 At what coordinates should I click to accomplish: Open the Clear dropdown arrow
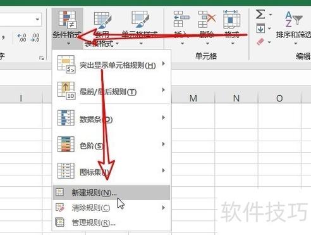[x=269, y=42]
